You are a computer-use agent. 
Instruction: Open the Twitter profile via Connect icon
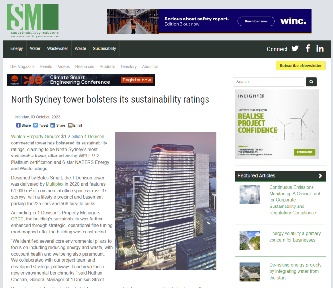point(295,49)
